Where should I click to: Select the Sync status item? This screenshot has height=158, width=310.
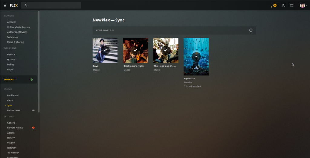(x=9, y=105)
